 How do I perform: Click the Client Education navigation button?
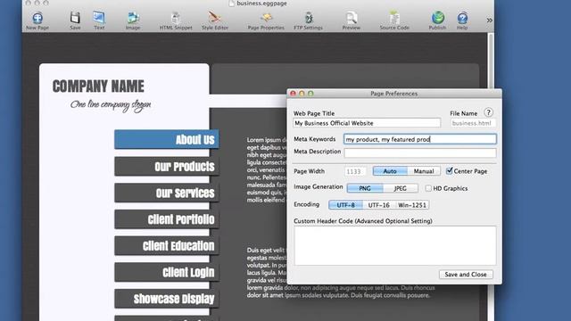tap(167, 246)
